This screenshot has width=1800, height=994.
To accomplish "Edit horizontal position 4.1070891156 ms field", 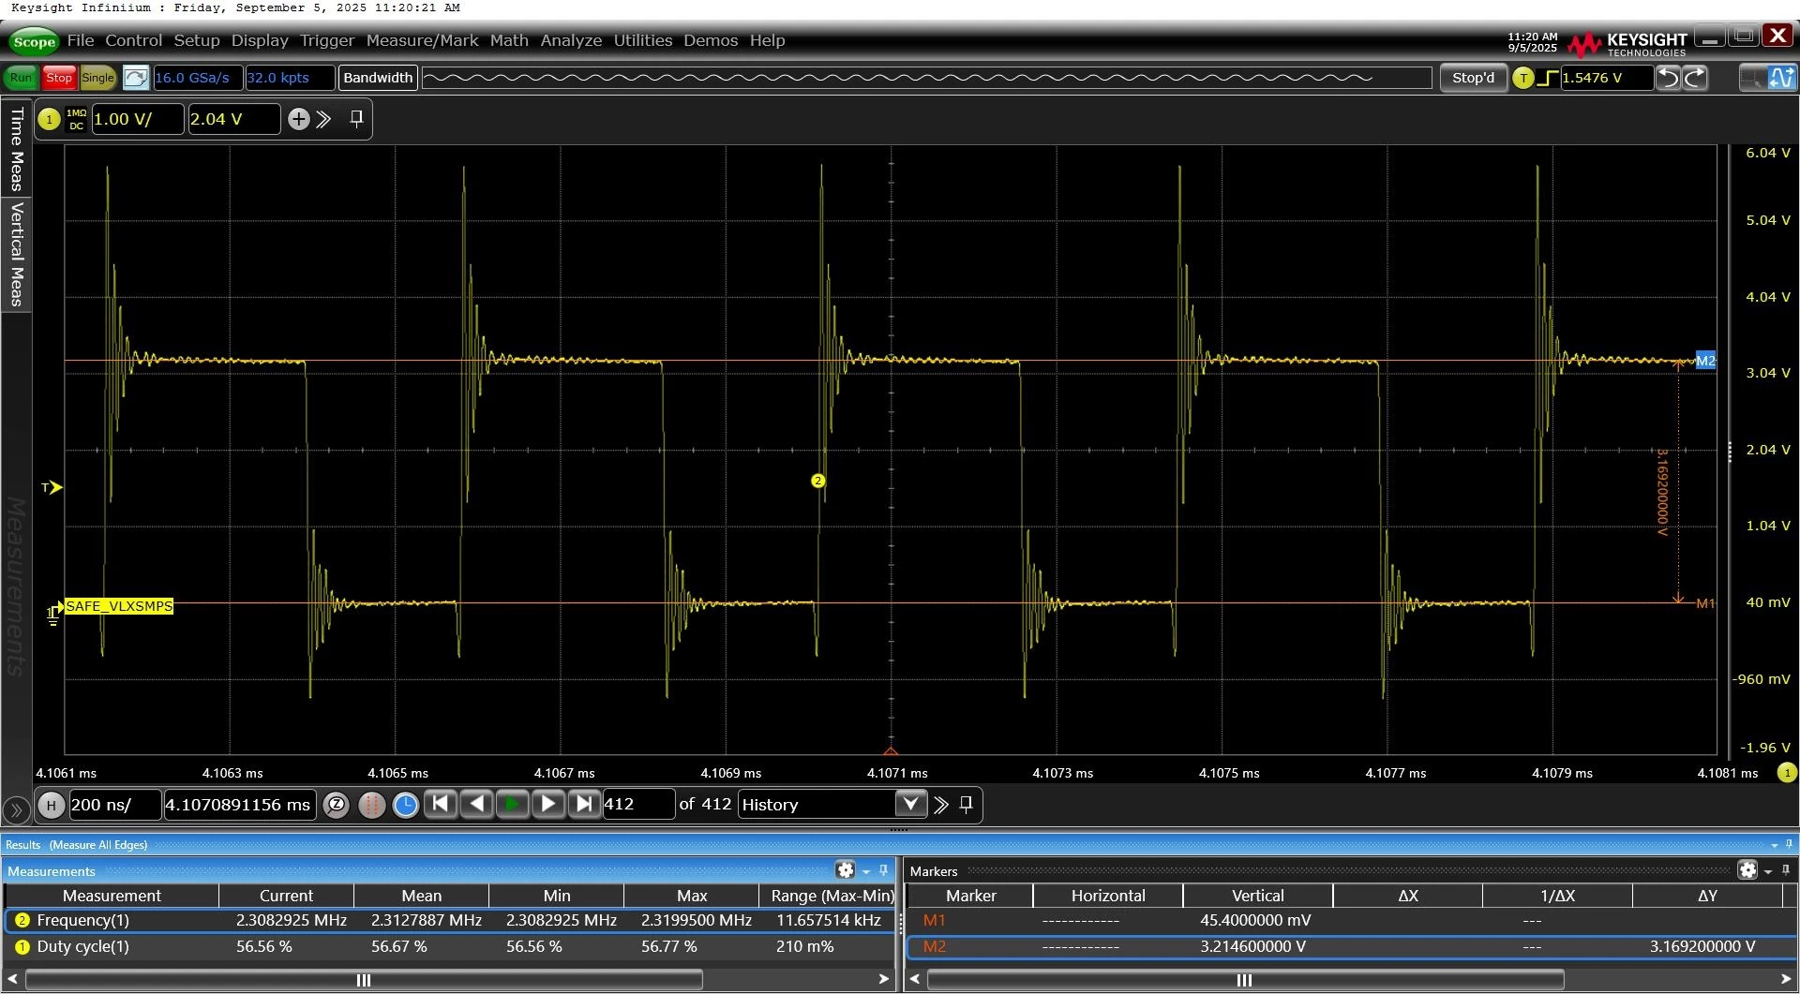I will coord(239,805).
